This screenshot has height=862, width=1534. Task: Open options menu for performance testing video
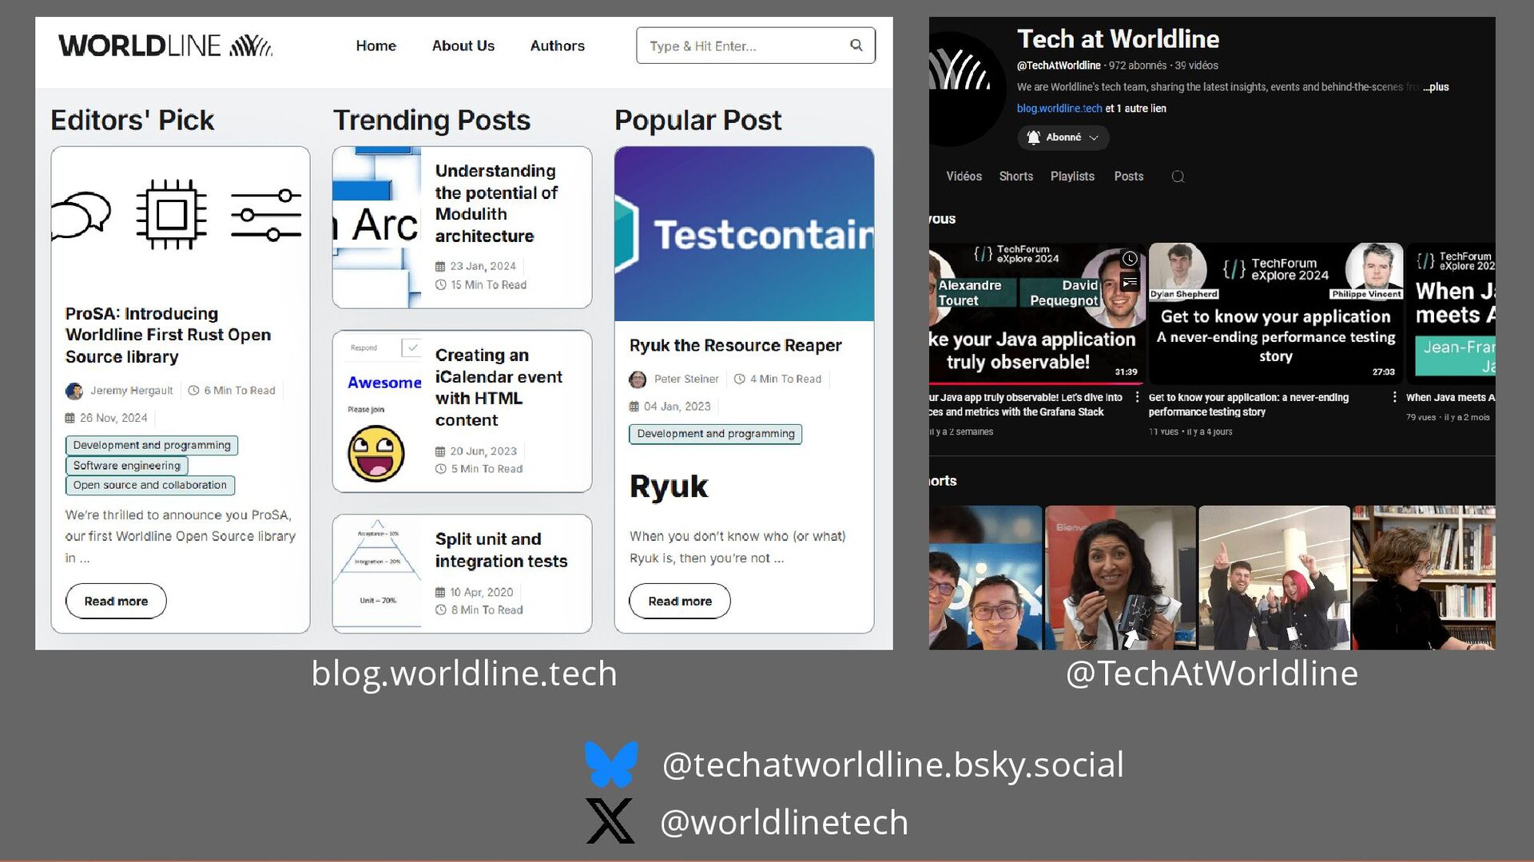click(x=1395, y=397)
